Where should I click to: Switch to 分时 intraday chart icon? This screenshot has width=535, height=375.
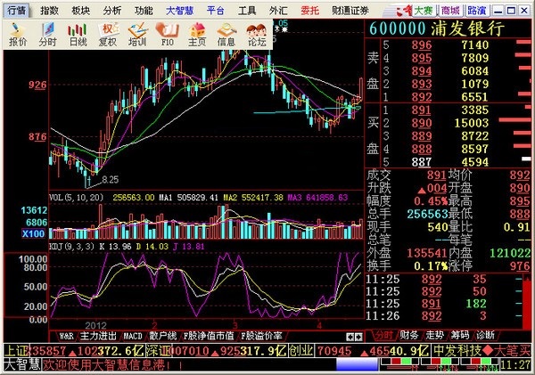[x=47, y=35]
